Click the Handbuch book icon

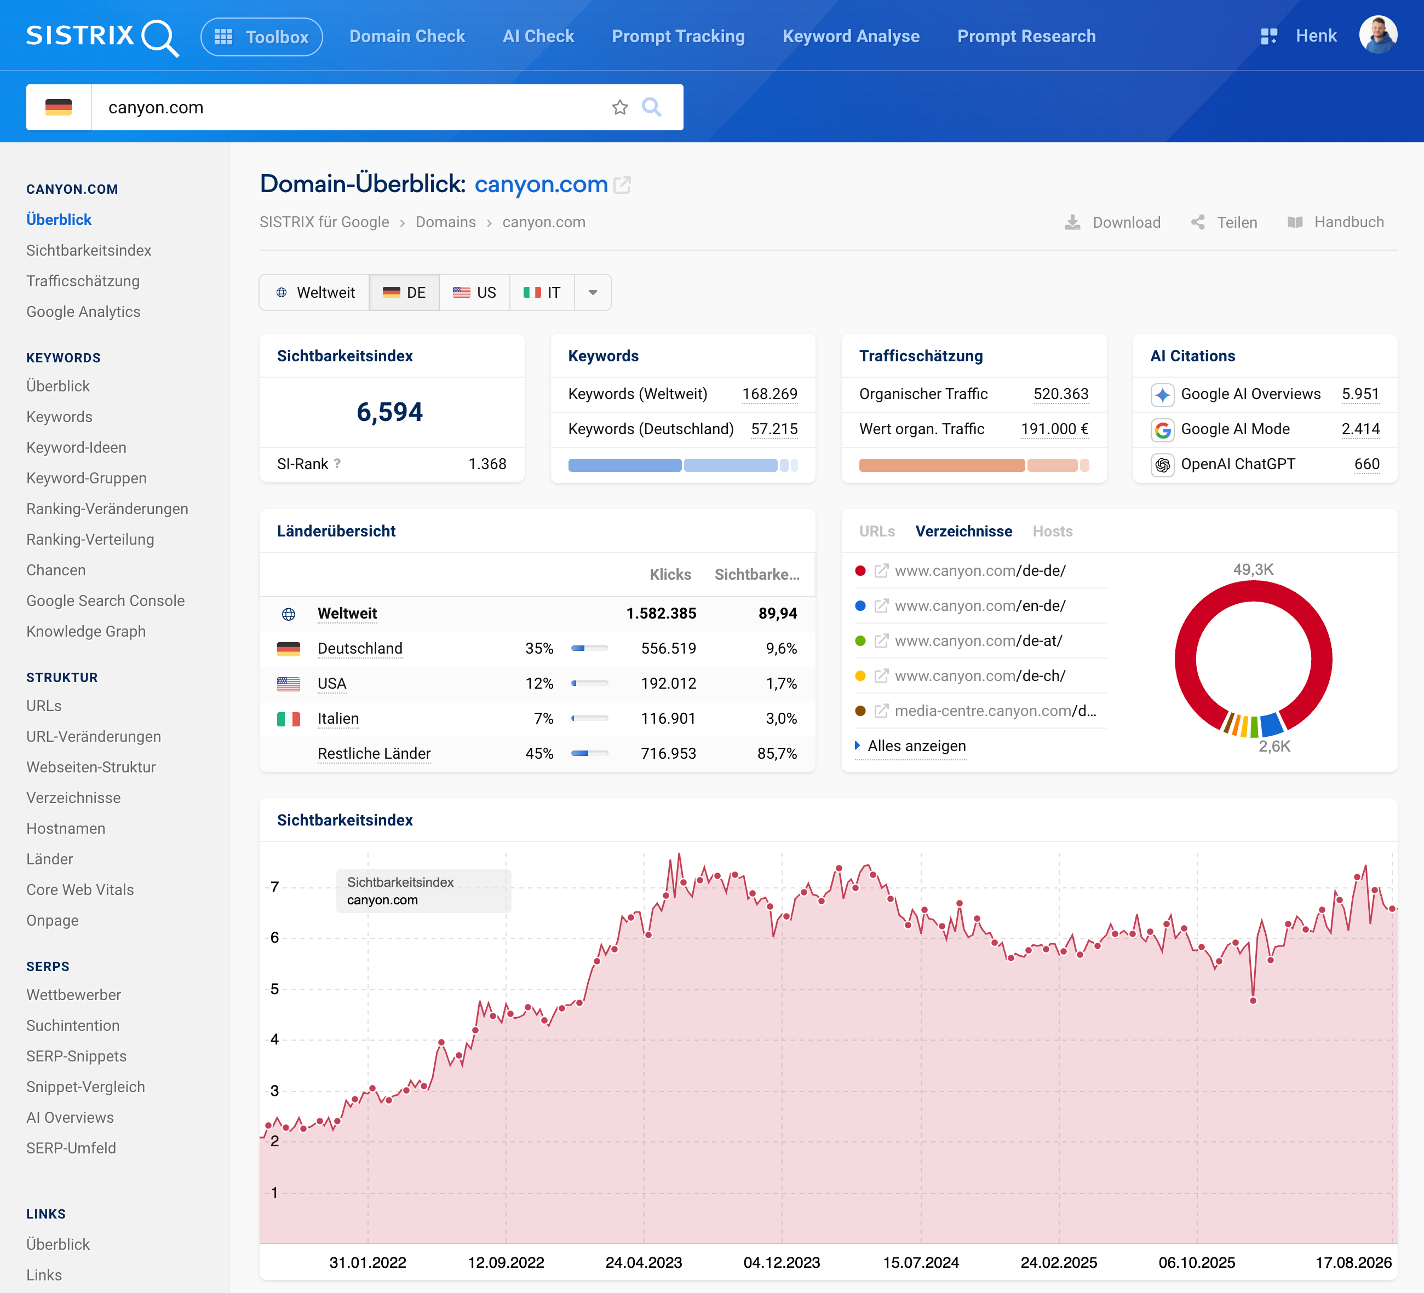(x=1295, y=222)
